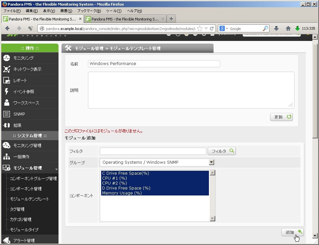Click the 説明 description text area
The image size is (319, 245).
click(191, 90)
